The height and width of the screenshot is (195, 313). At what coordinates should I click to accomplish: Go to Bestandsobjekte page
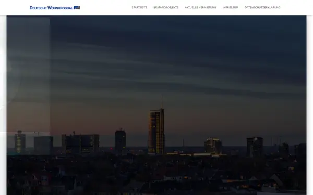click(x=166, y=7)
